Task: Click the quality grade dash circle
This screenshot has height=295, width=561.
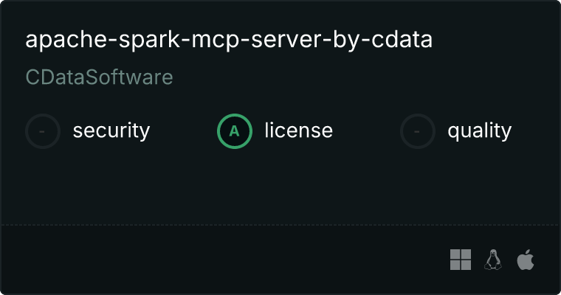Action: click(418, 131)
